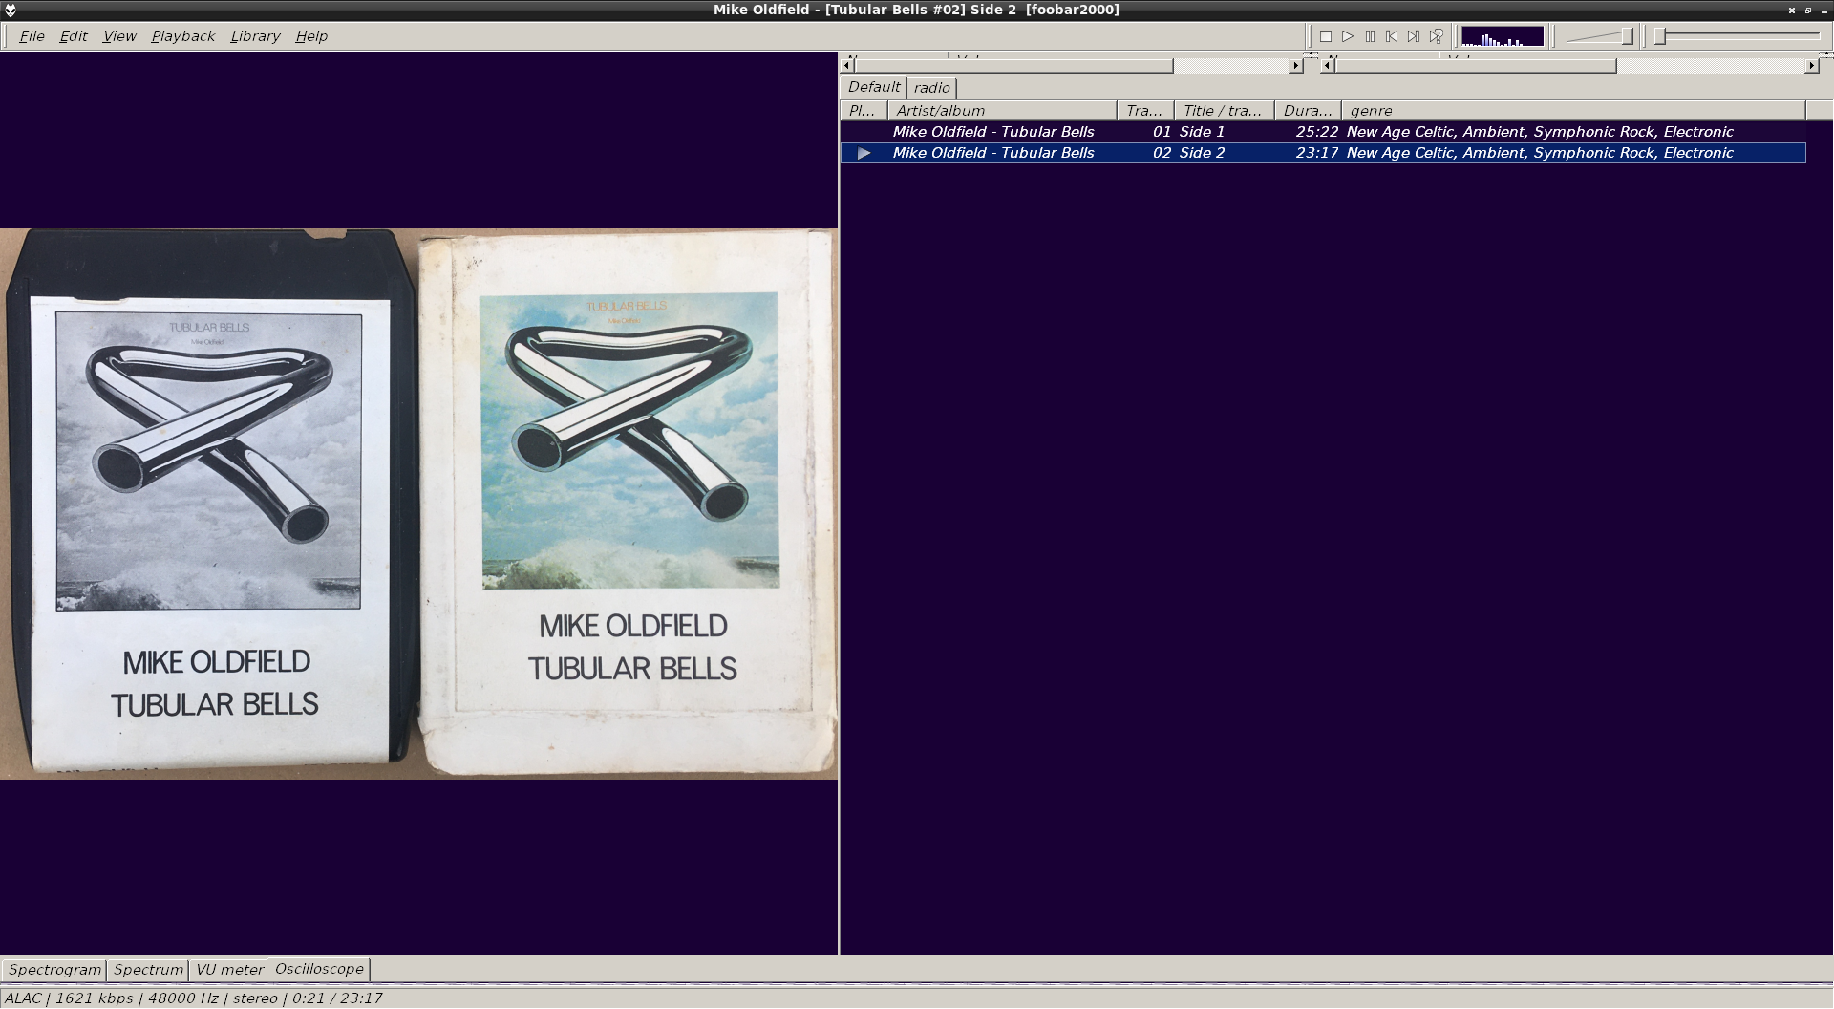
Task: Open the Spectrum tab
Action: (148, 970)
